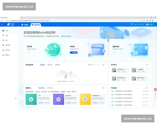
Task: Click the arrow under 业务大屏 card title
Action: [114, 53]
